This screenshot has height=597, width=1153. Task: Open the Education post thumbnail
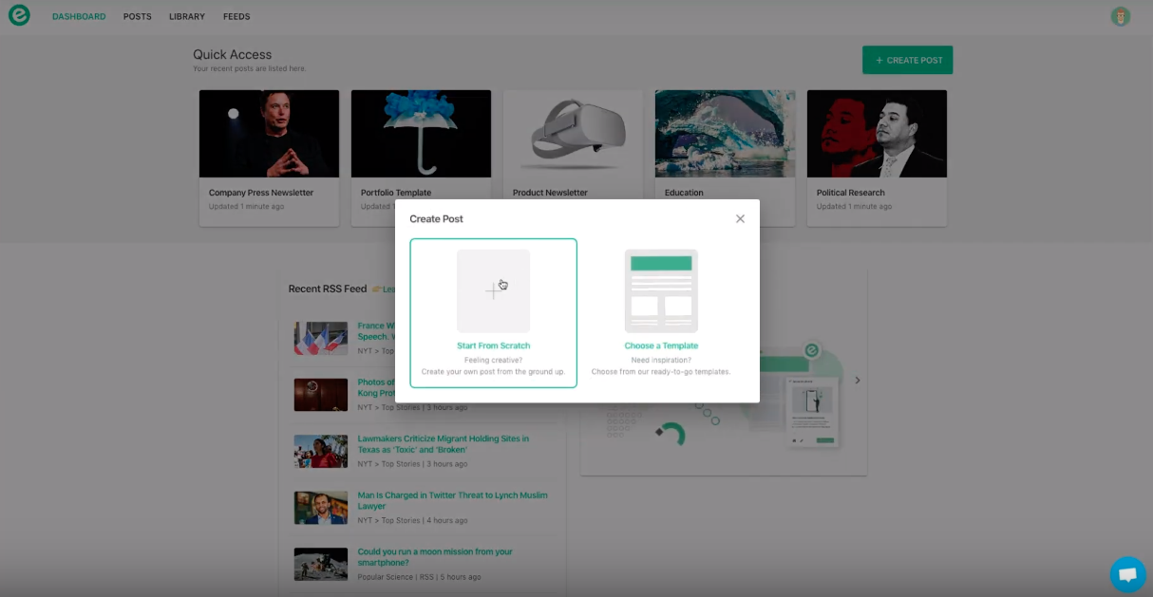coord(725,134)
